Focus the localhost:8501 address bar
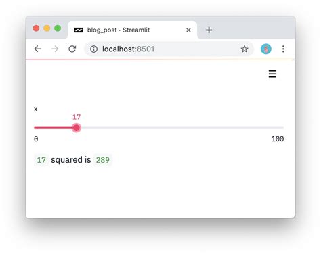 click(x=169, y=49)
